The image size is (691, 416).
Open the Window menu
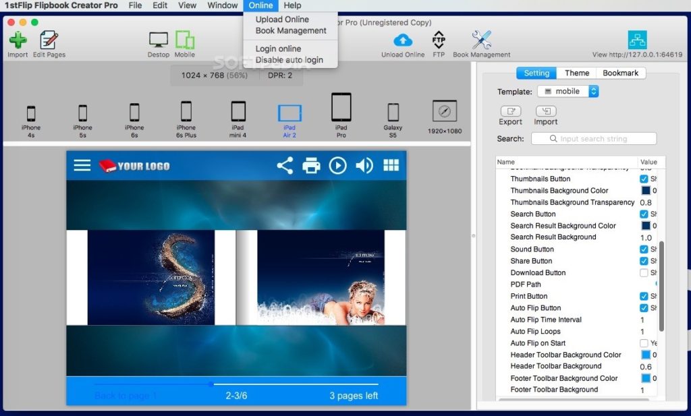(x=223, y=5)
